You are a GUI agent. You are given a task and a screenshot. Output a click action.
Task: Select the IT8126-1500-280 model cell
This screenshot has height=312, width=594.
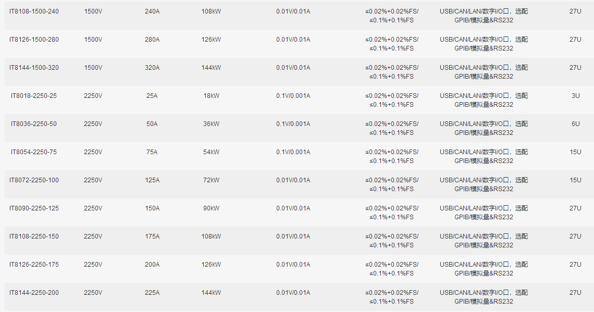pyautogui.click(x=34, y=40)
